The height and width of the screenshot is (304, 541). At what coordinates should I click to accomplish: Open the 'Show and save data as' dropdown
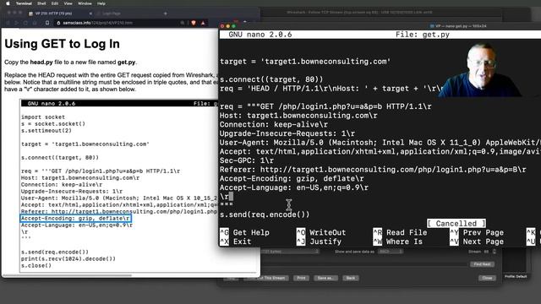point(390,252)
